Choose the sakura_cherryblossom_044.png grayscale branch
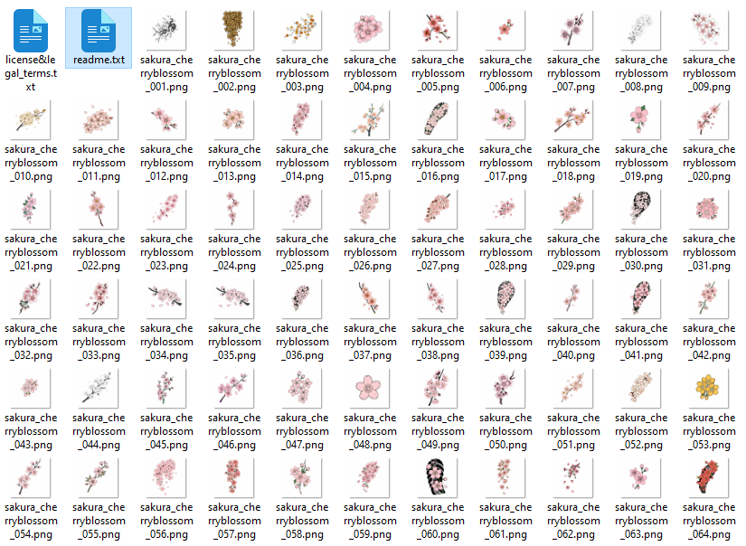 click(99, 389)
